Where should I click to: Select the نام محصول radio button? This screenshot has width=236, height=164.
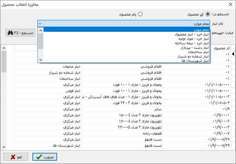140,14
